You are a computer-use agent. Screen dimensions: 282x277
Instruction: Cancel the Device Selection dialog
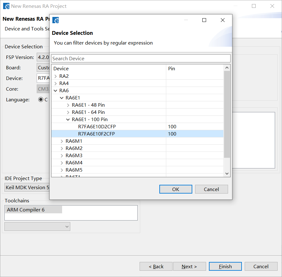point(211,189)
